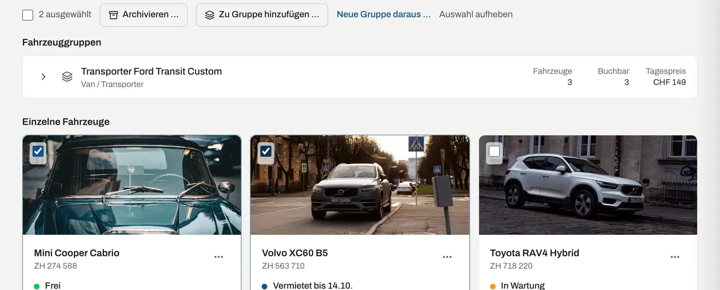Click the 'Einzelne Fahrzeuge' section heading
The image size is (720, 290).
click(x=66, y=122)
